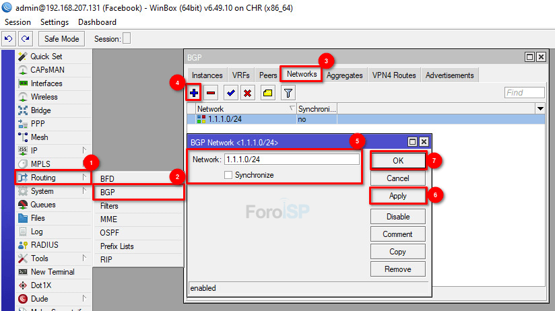
Task: Click the Find search box
Action: coord(524,93)
